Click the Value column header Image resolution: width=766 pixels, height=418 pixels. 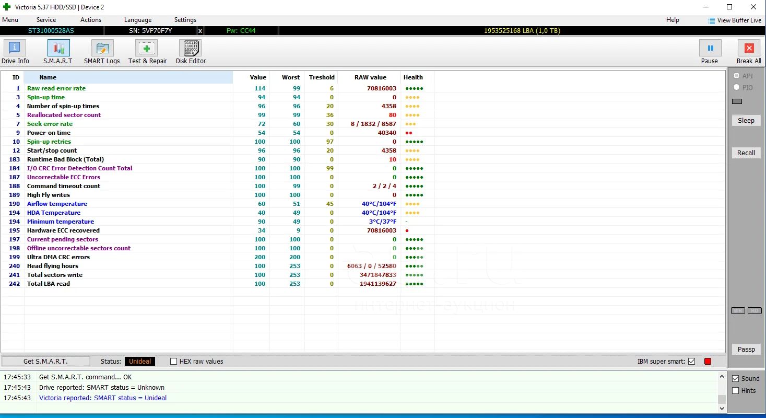coord(258,77)
